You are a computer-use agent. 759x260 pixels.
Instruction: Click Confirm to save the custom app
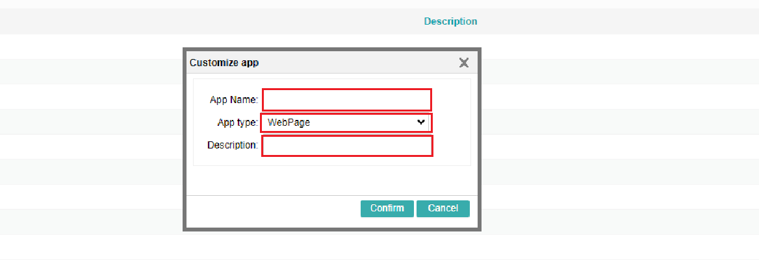click(x=387, y=208)
